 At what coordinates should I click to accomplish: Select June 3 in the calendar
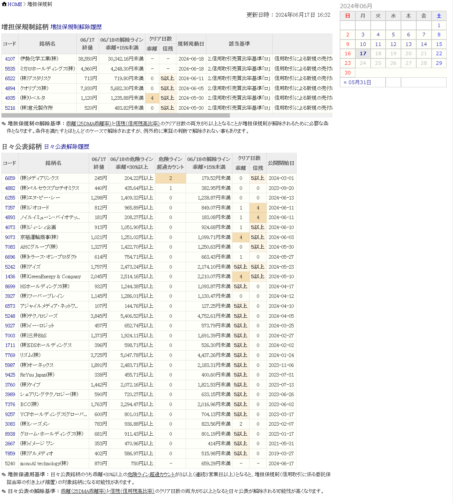pyautogui.click(x=363, y=35)
